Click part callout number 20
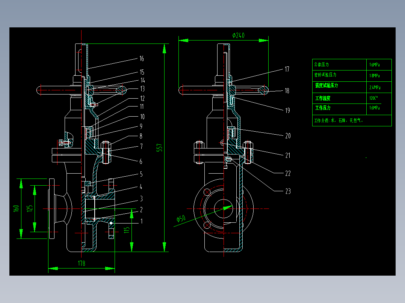 288,136
